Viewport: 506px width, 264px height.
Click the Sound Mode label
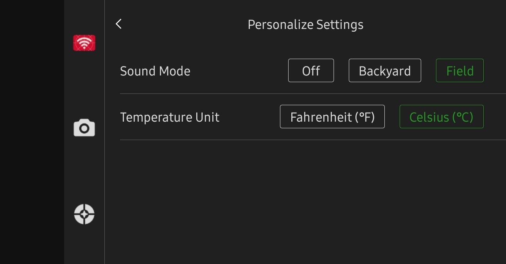[x=155, y=71]
